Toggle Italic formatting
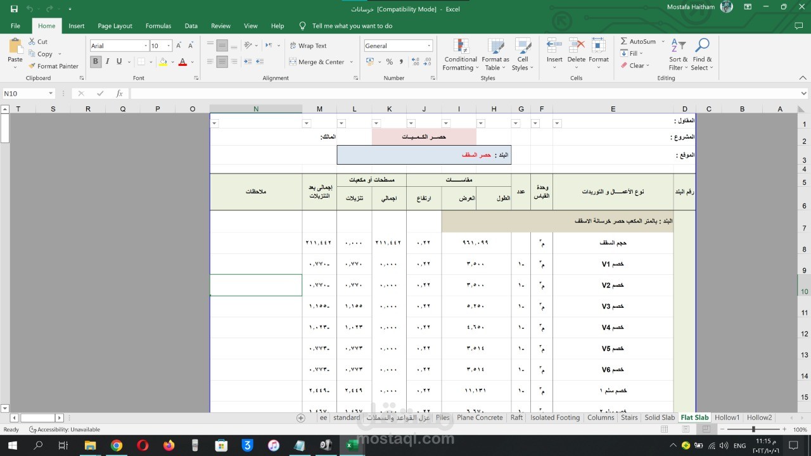Viewport: 811px width, 456px height. [x=107, y=61]
